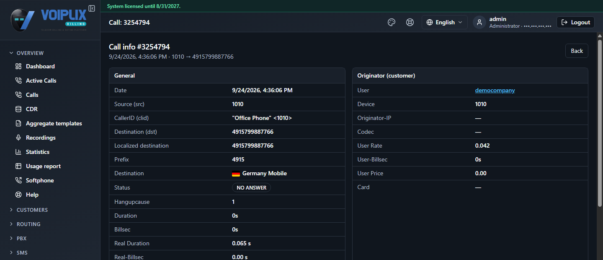Open the theme palette icon

pyautogui.click(x=392, y=22)
